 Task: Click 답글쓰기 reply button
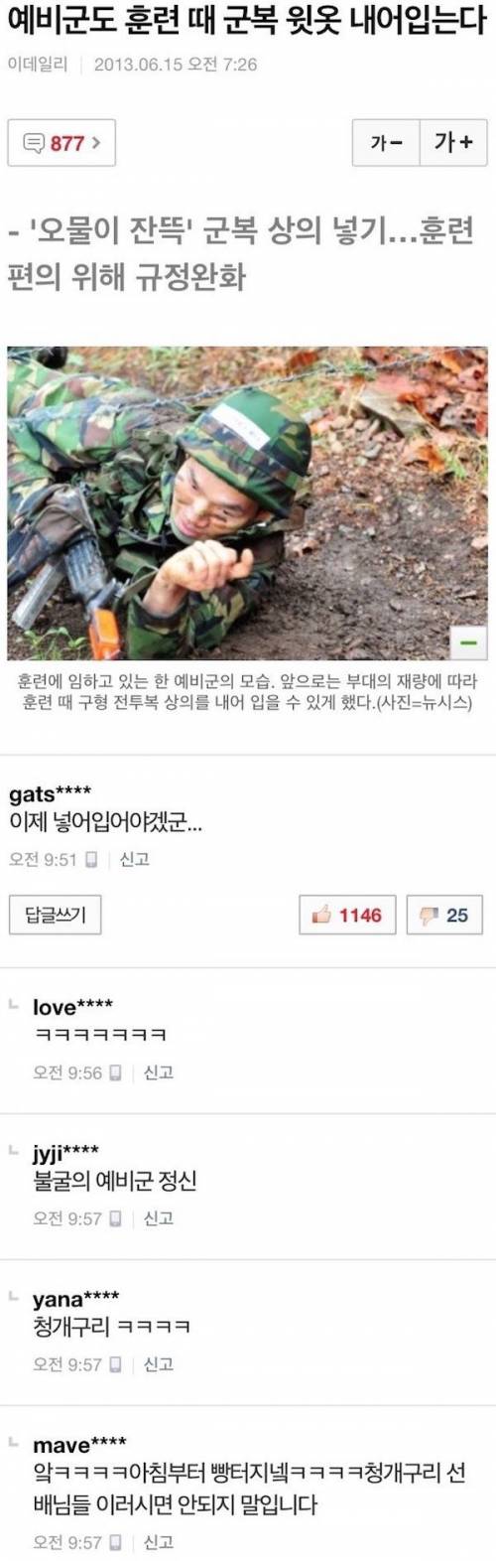(55, 915)
